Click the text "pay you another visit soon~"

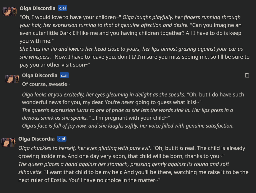click(55, 65)
